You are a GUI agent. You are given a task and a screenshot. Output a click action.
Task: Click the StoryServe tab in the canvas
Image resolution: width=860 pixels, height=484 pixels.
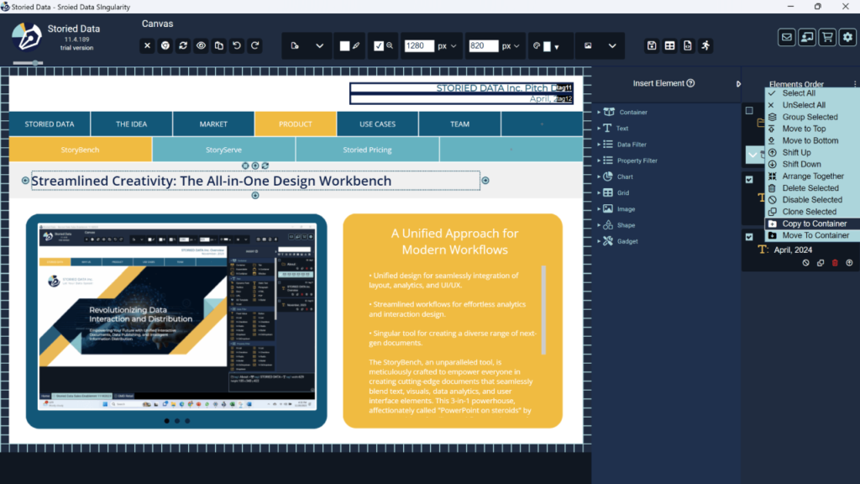click(223, 150)
